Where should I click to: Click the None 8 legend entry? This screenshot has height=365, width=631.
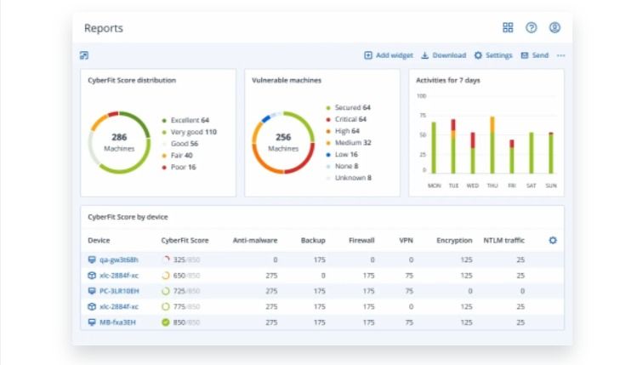point(342,166)
